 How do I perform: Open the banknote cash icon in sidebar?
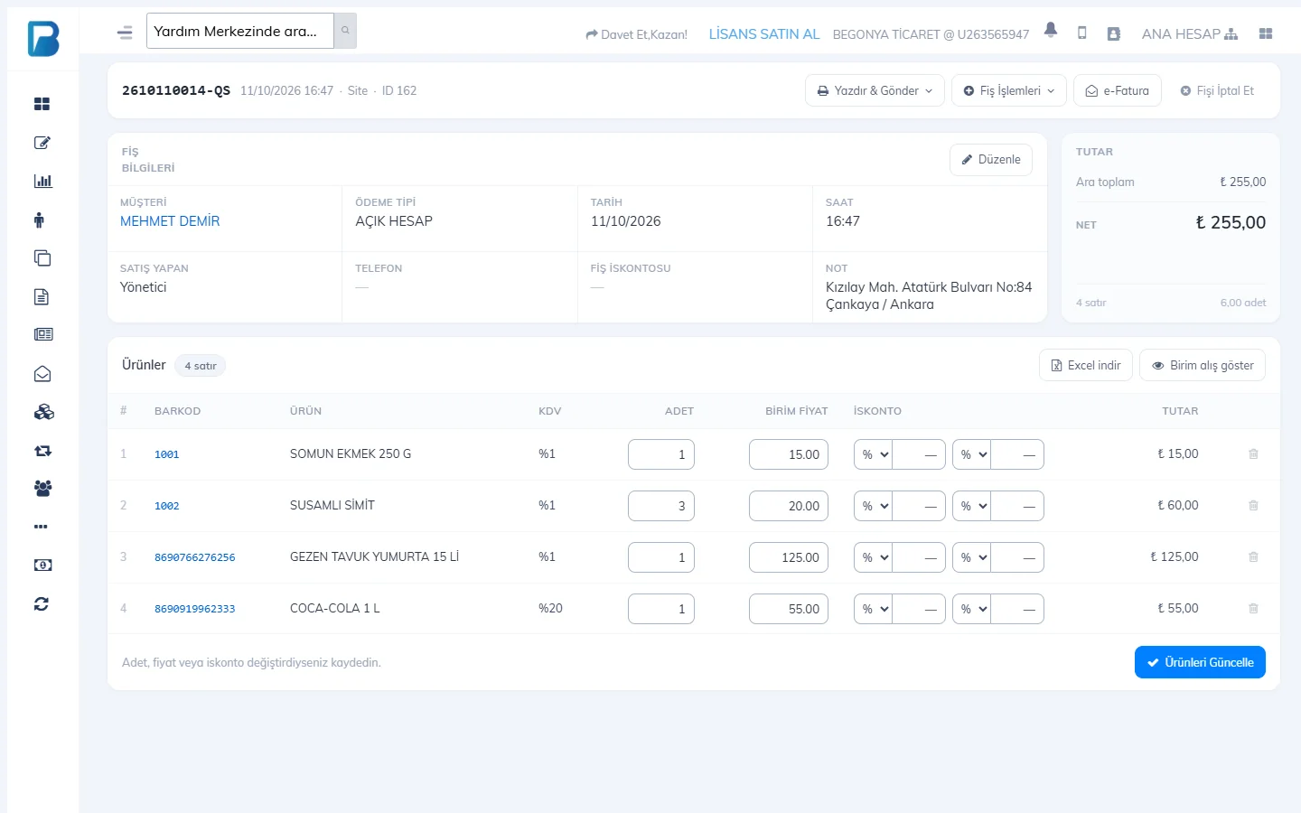click(x=42, y=565)
